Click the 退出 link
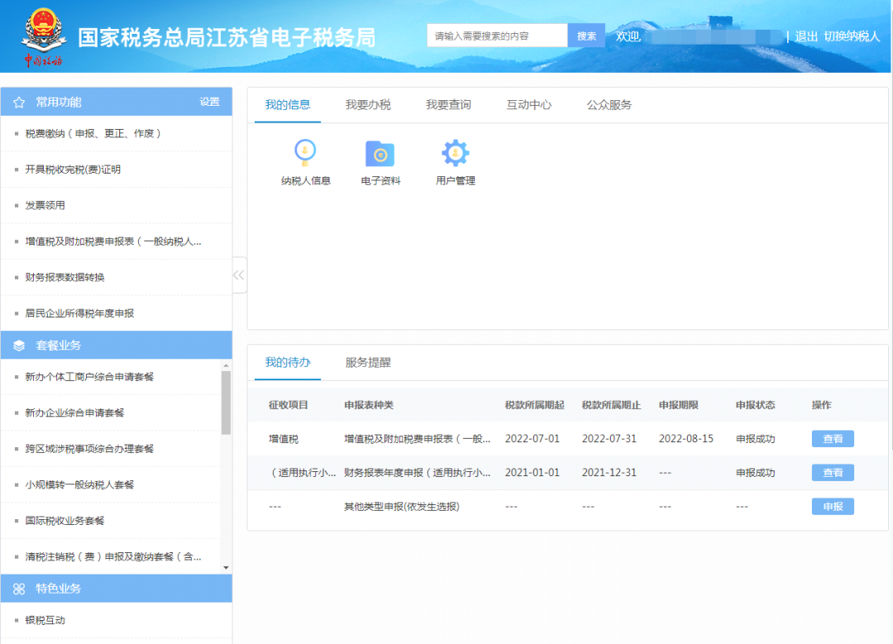Screen dimensions: 893x644 pyautogui.click(x=806, y=36)
